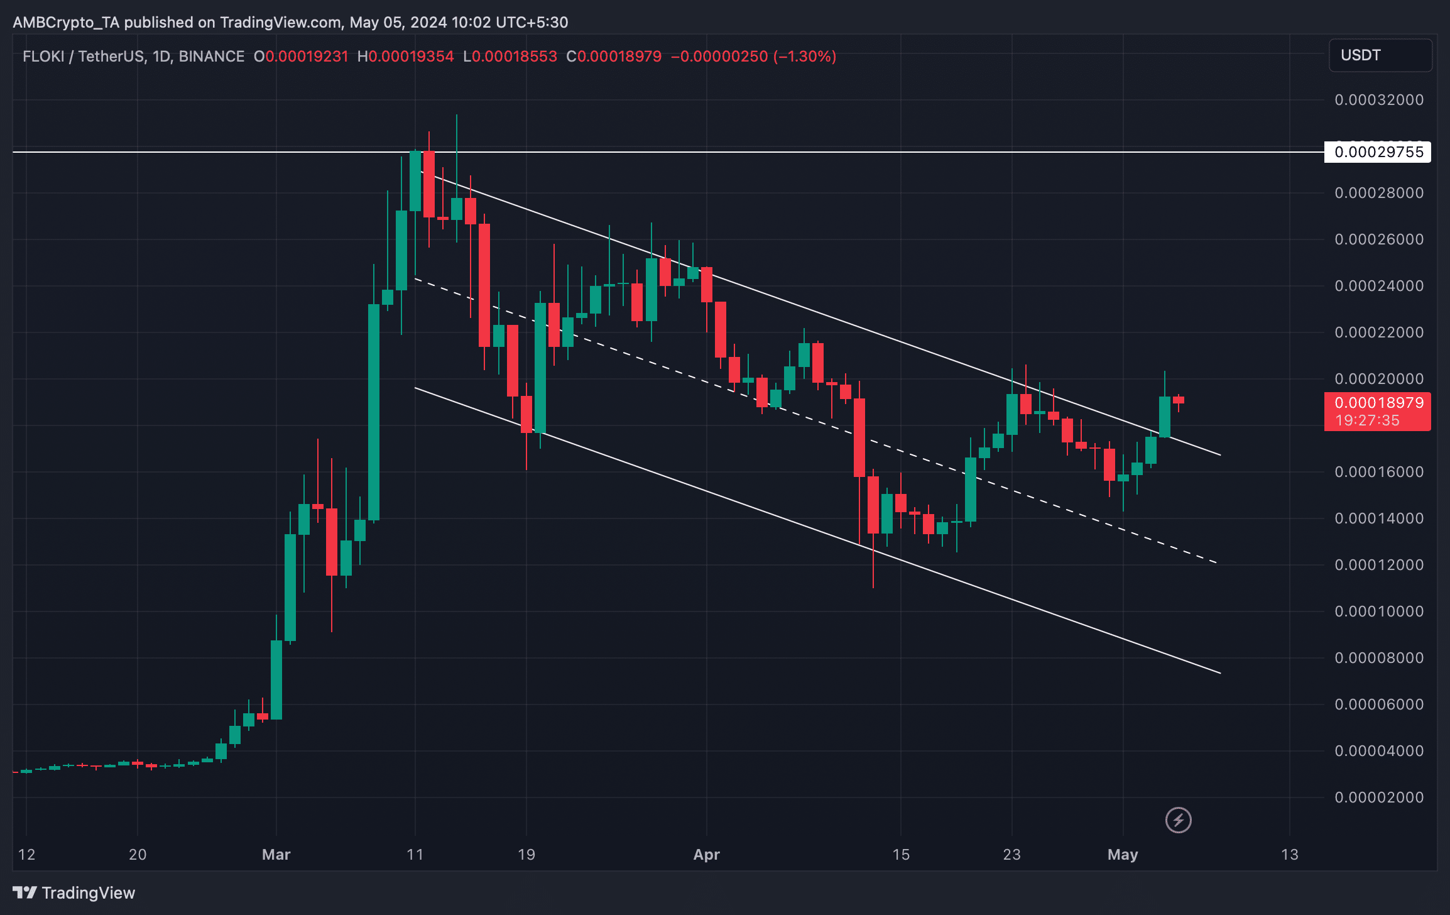Click the 19 date label on time axis

click(x=526, y=855)
